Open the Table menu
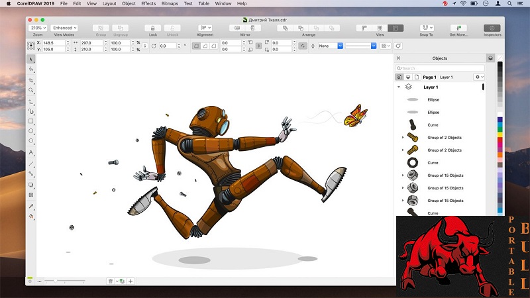Screen dimensions: 530x298 [x=204, y=3]
